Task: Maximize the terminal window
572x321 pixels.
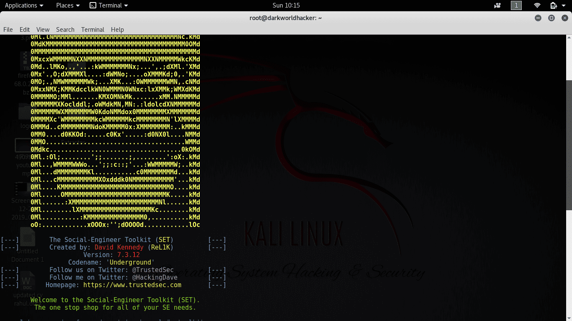Action: click(551, 18)
